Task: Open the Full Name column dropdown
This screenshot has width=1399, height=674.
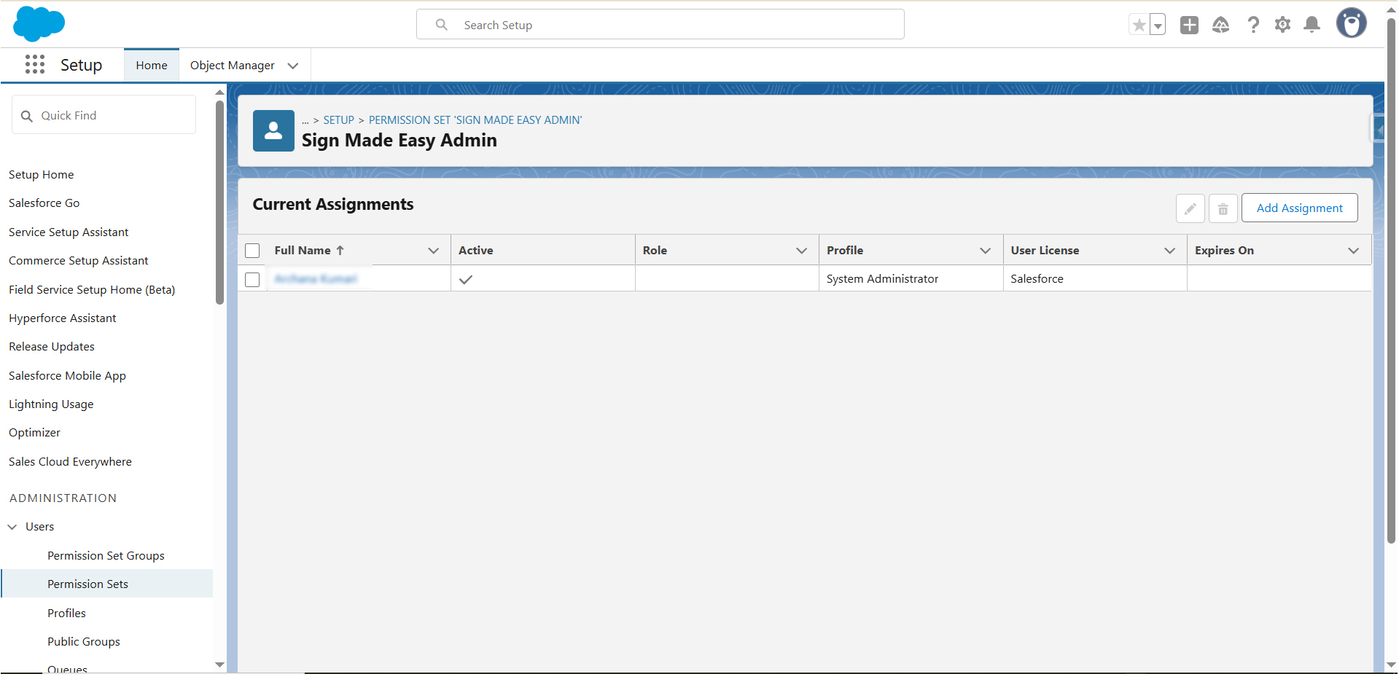Action: click(x=434, y=251)
